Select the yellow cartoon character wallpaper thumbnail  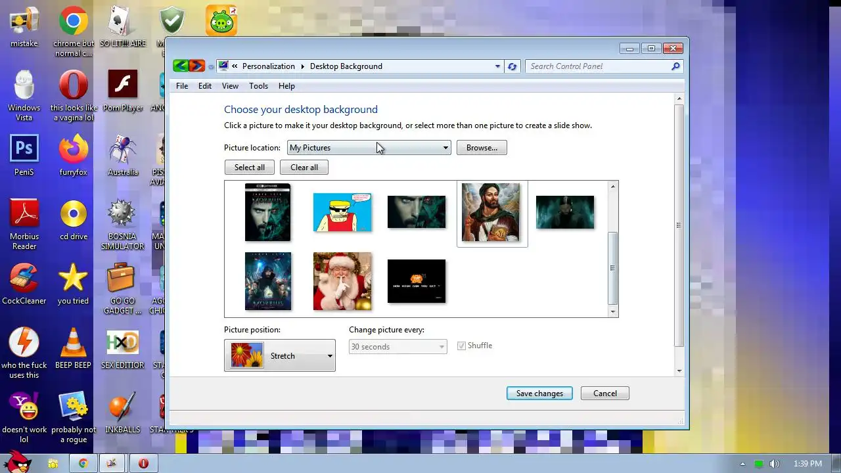click(342, 212)
